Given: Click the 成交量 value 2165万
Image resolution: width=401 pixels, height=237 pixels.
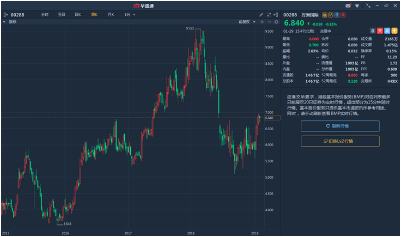Looking at the screenshot, I should 391,39.
